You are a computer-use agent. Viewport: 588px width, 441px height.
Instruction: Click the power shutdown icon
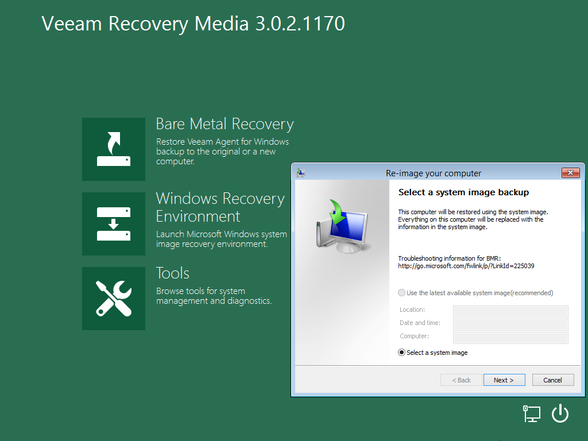560,413
